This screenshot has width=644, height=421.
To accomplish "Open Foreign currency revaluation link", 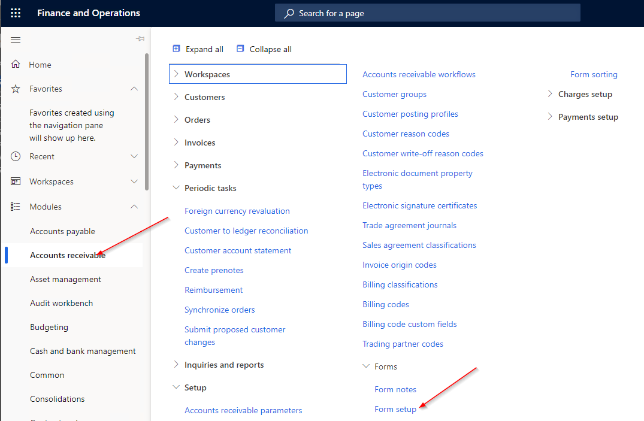I will [237, 211].
